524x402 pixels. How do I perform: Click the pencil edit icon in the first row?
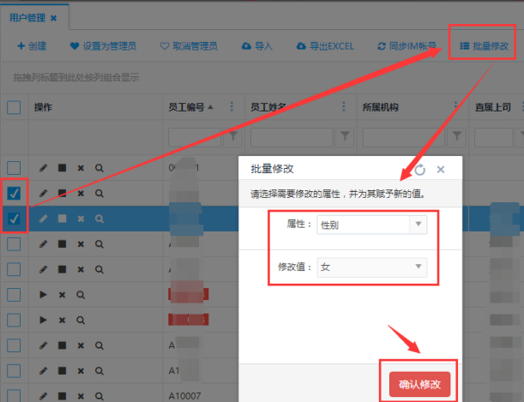tap(43, 168)
